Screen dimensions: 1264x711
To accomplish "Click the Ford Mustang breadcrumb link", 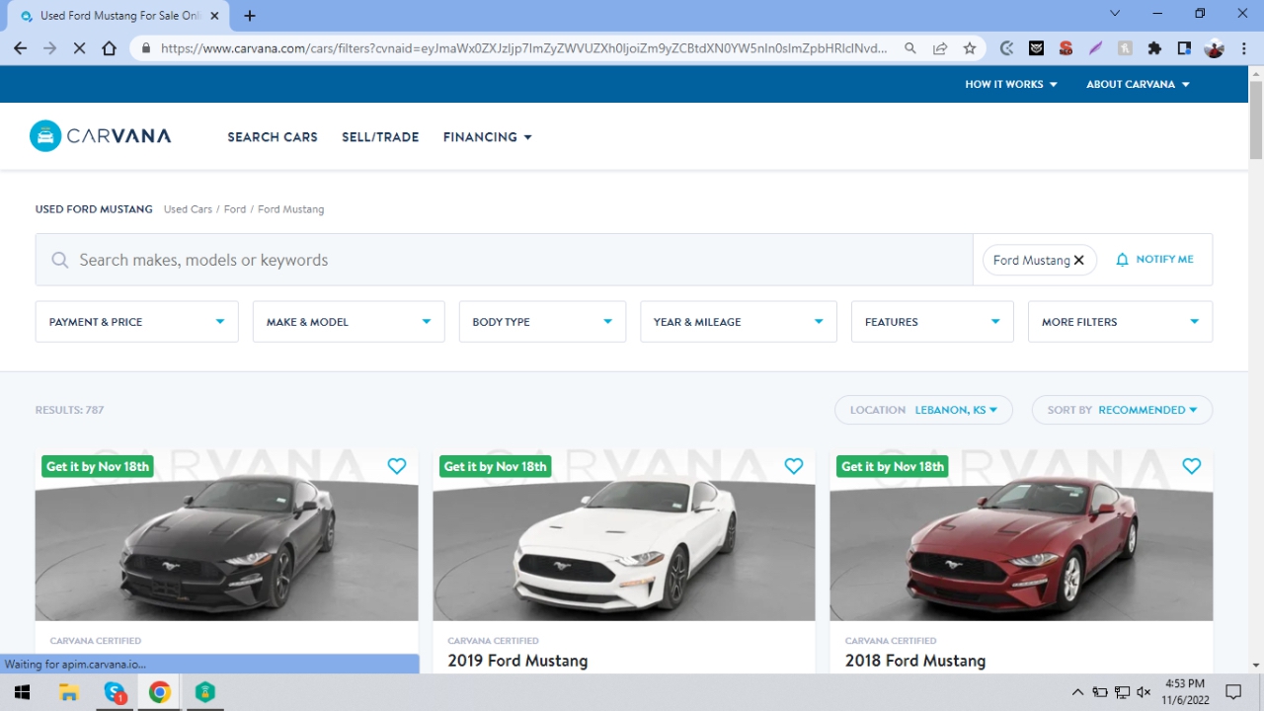I will tap(290, 209).
